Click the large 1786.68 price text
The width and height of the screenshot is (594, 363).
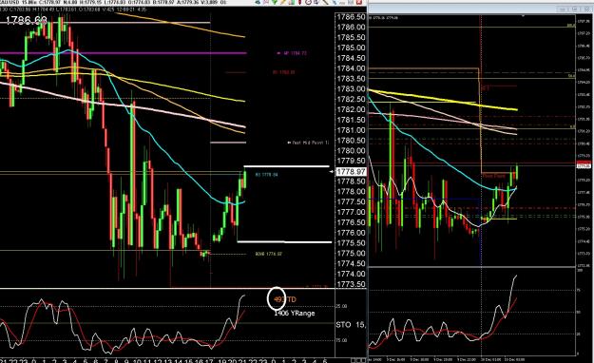click(27, 20)
